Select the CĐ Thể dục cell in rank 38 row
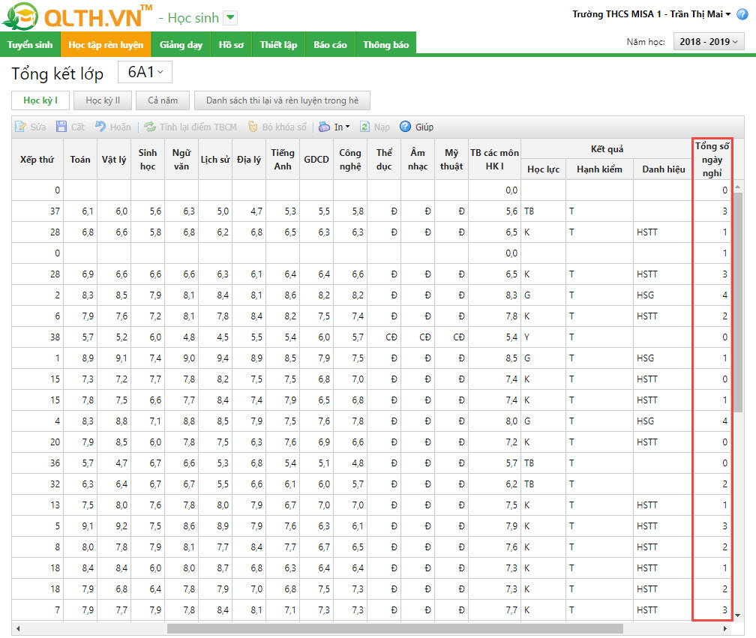756x638 pixels. pyautogui.click(x=384, y=337)
